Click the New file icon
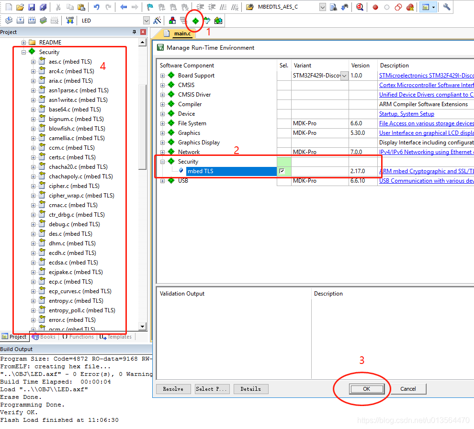The height and width of the screenshot is (429, 474). tap(9, 7)
